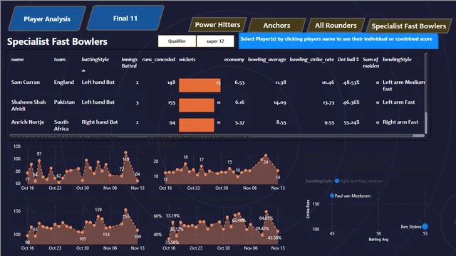Screen dimensions: 456x256
Task: Click the 53.19% data label
Action: click(172, 216)
